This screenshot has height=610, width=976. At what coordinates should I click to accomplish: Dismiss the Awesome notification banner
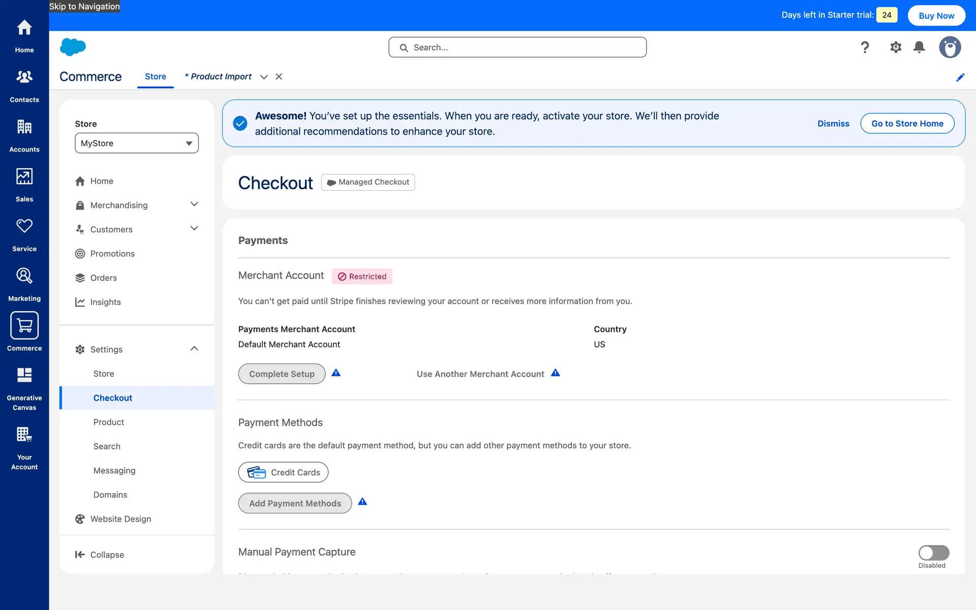tap(833, 124)
